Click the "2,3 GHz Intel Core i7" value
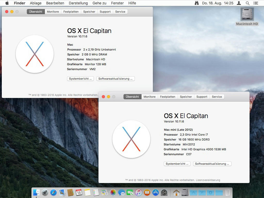The width and height of the screenshot is (264, 198). point(194,135)
